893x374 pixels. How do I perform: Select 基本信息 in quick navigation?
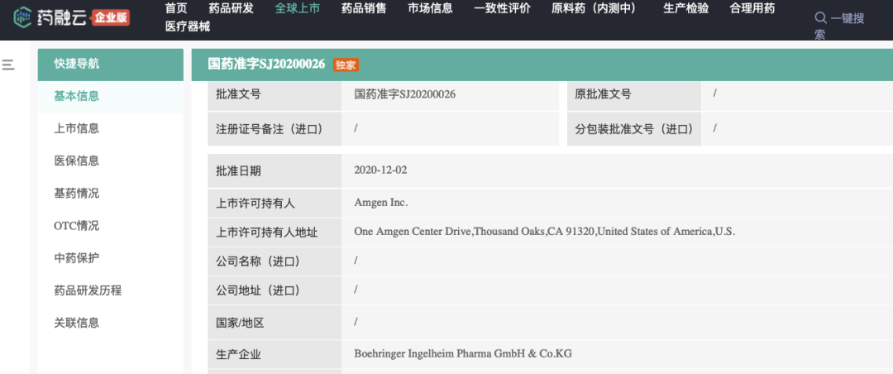click(76, 96)
